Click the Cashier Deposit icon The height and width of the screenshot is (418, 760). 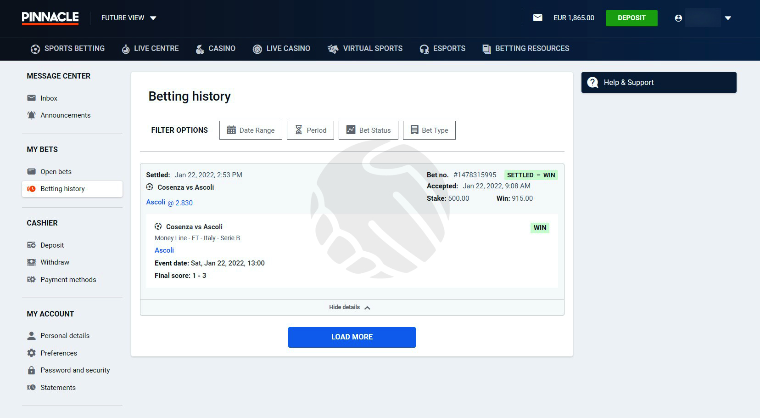[x=31, y=245]
